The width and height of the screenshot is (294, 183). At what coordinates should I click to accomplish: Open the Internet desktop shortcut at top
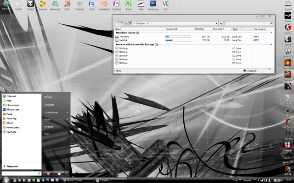point(6,5)
